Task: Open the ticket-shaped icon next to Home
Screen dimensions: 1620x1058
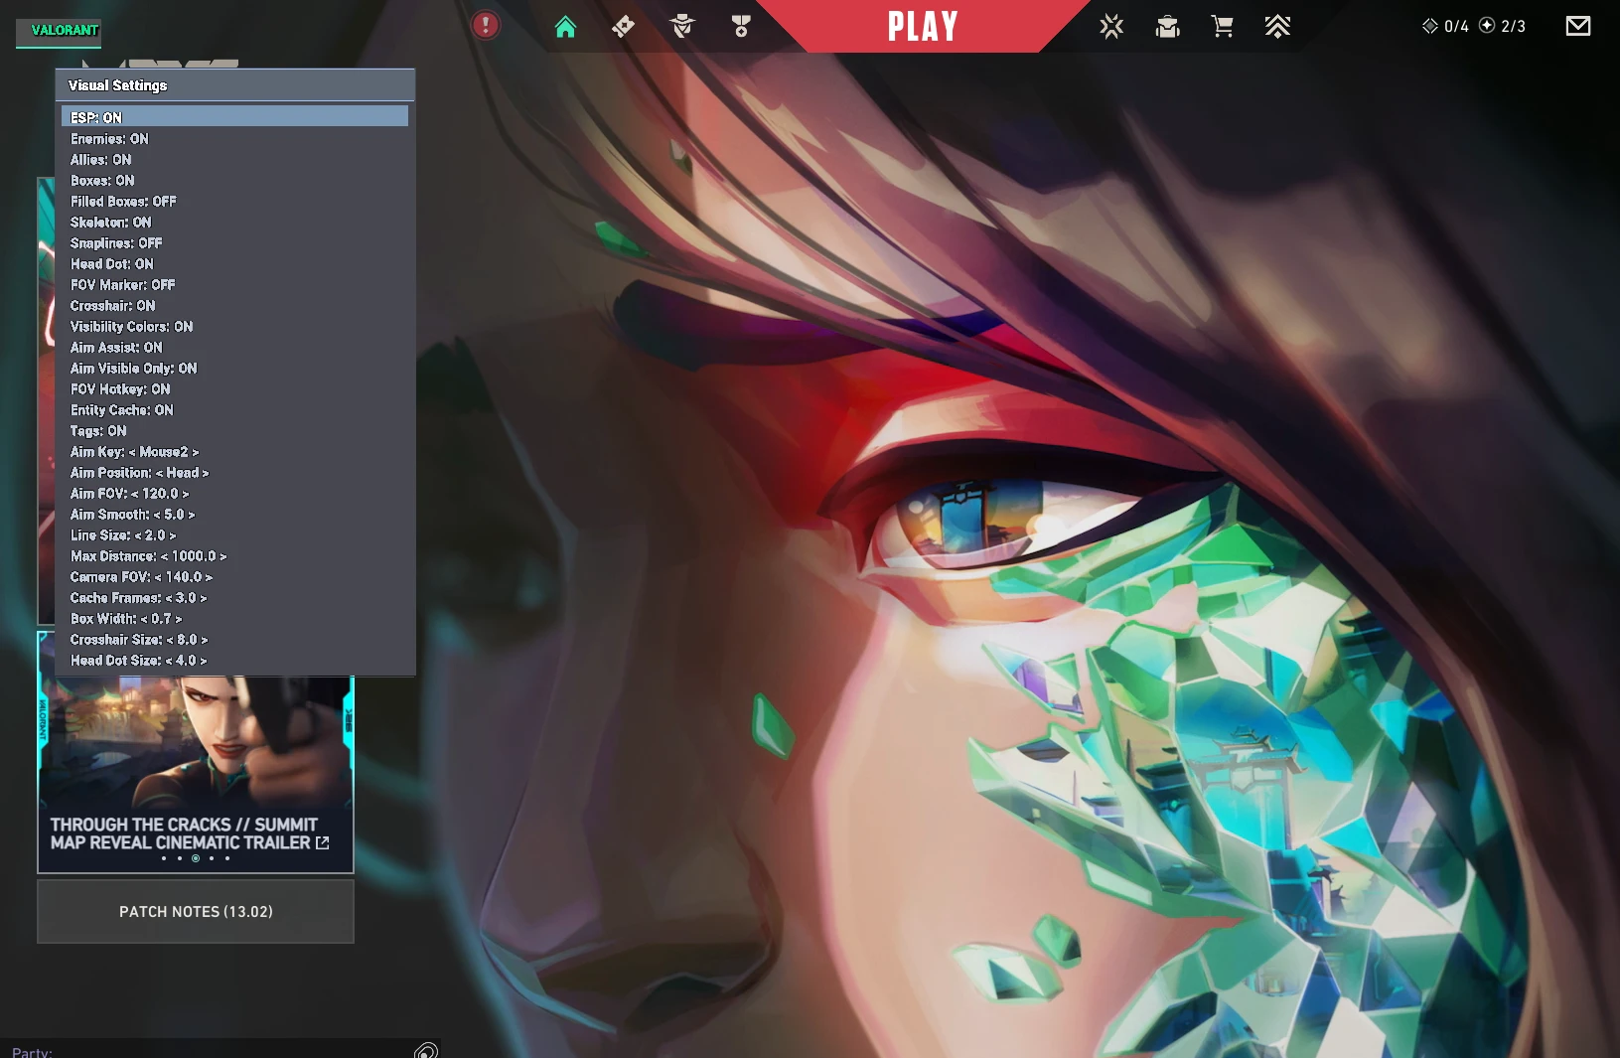Action: [623, 27]
